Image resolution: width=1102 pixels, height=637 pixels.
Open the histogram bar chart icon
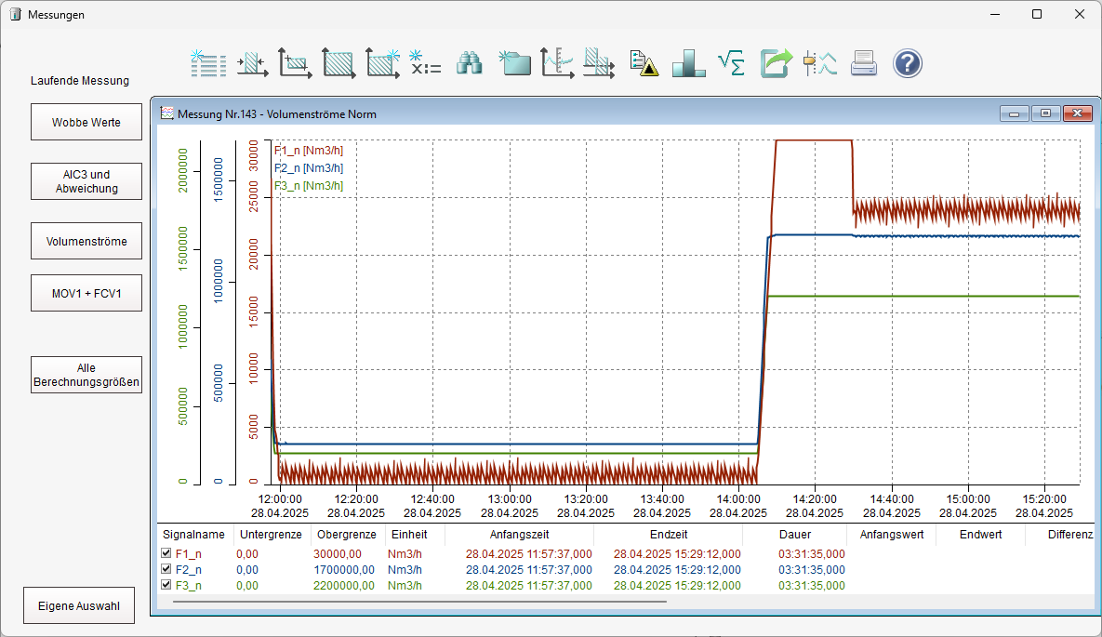click(689, 63)
